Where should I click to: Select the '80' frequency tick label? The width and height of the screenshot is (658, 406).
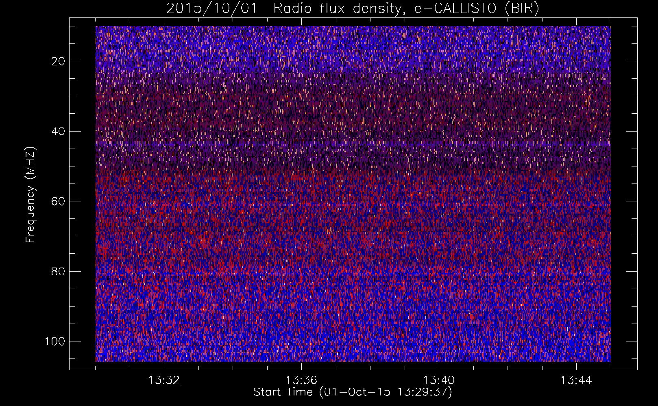[x=59, y=272]
